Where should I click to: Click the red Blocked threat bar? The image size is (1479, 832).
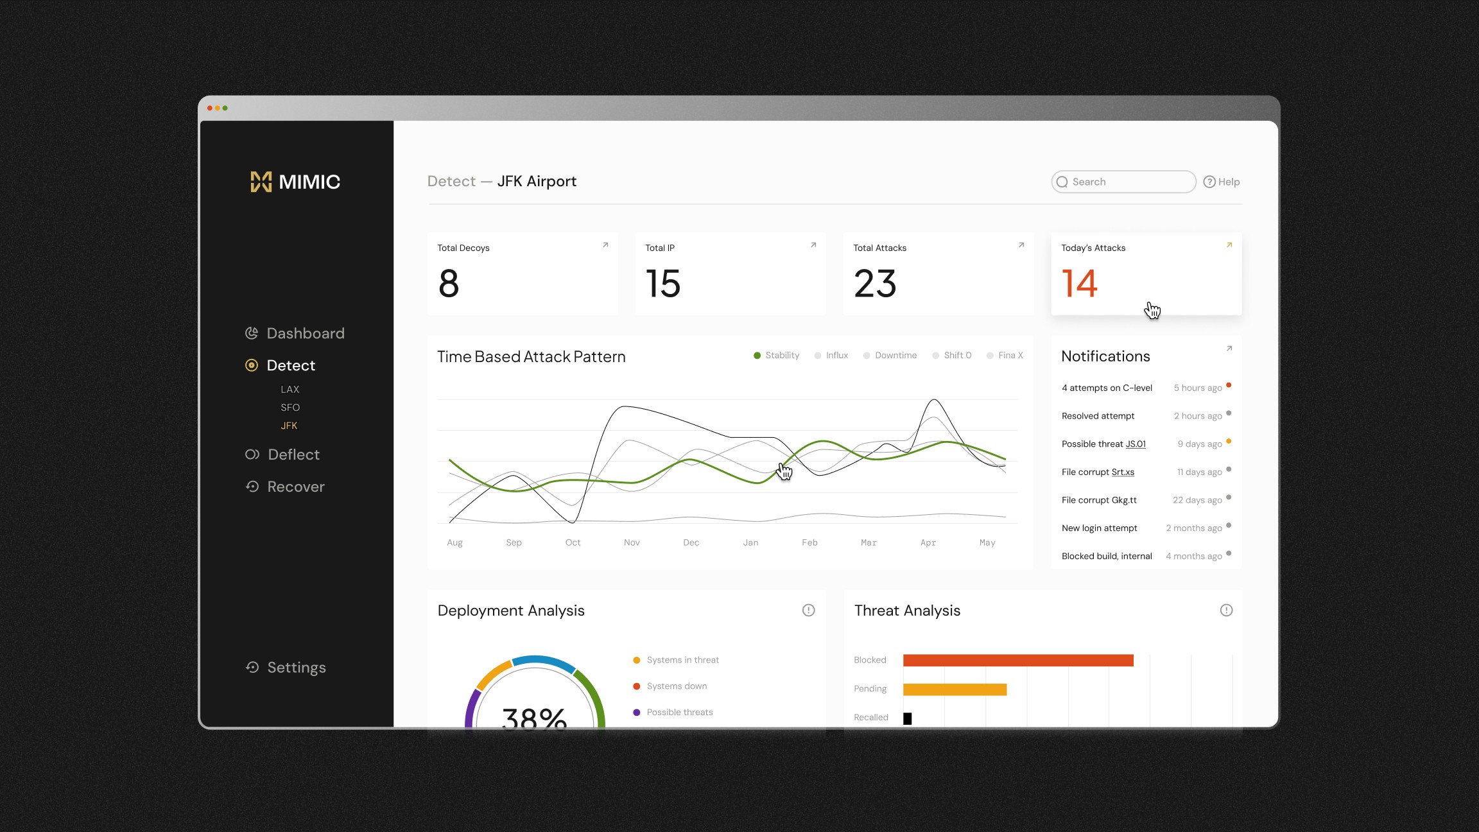pyautogui.click(x=1017, y=661)
